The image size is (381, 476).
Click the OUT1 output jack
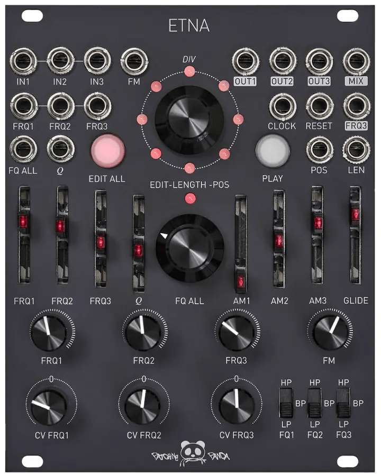[x=246, y=61]
